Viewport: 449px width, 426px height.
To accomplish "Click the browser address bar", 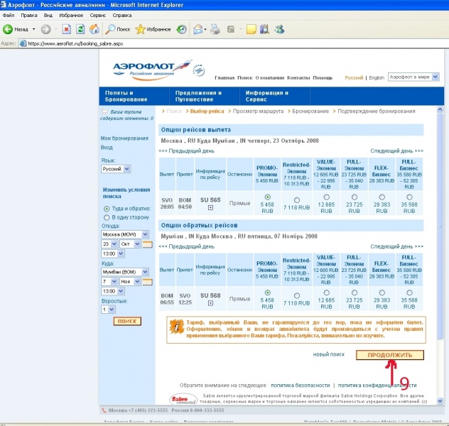I will tap(213, 43).
